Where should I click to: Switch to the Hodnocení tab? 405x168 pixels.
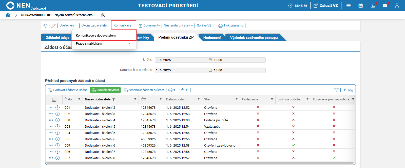[212, 38]
